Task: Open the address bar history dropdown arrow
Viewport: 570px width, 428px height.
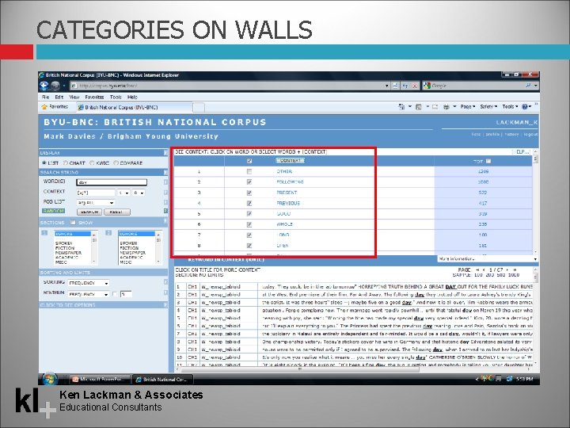Action: coord(386,86)
